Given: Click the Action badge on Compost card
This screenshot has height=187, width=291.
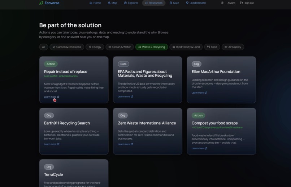Looking at the screenshot, I should click(198, 115).
